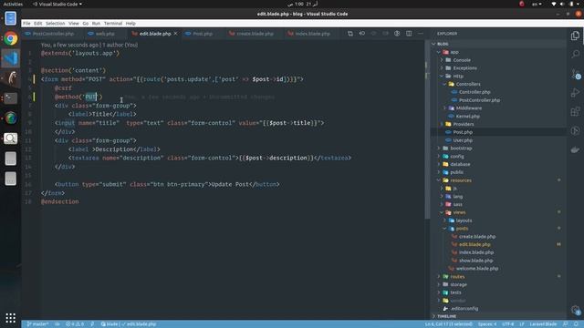Open PostController.php in explorer tree
The height and width of the screenshot is (328, 584).
[479, 100]
